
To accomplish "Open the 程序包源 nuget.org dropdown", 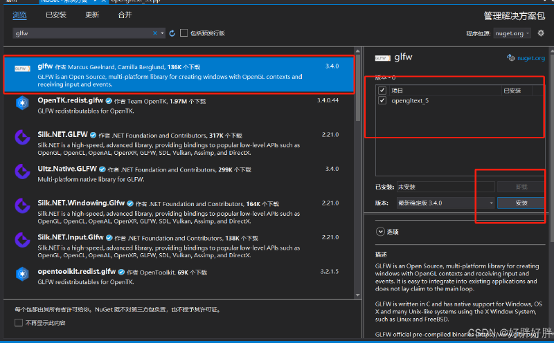I will coord(512,33).
